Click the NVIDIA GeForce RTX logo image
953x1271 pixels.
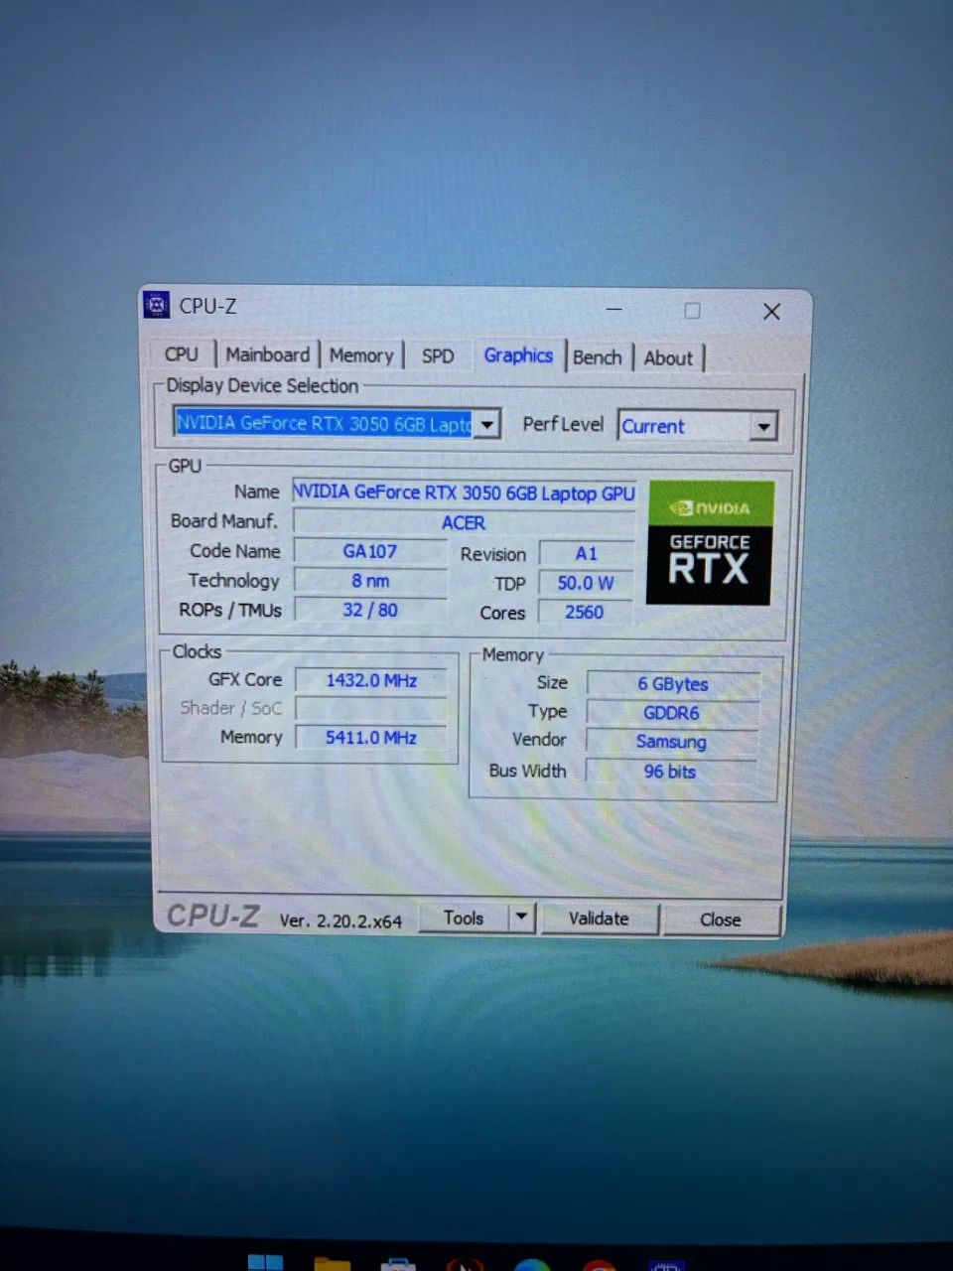(710, 542)
